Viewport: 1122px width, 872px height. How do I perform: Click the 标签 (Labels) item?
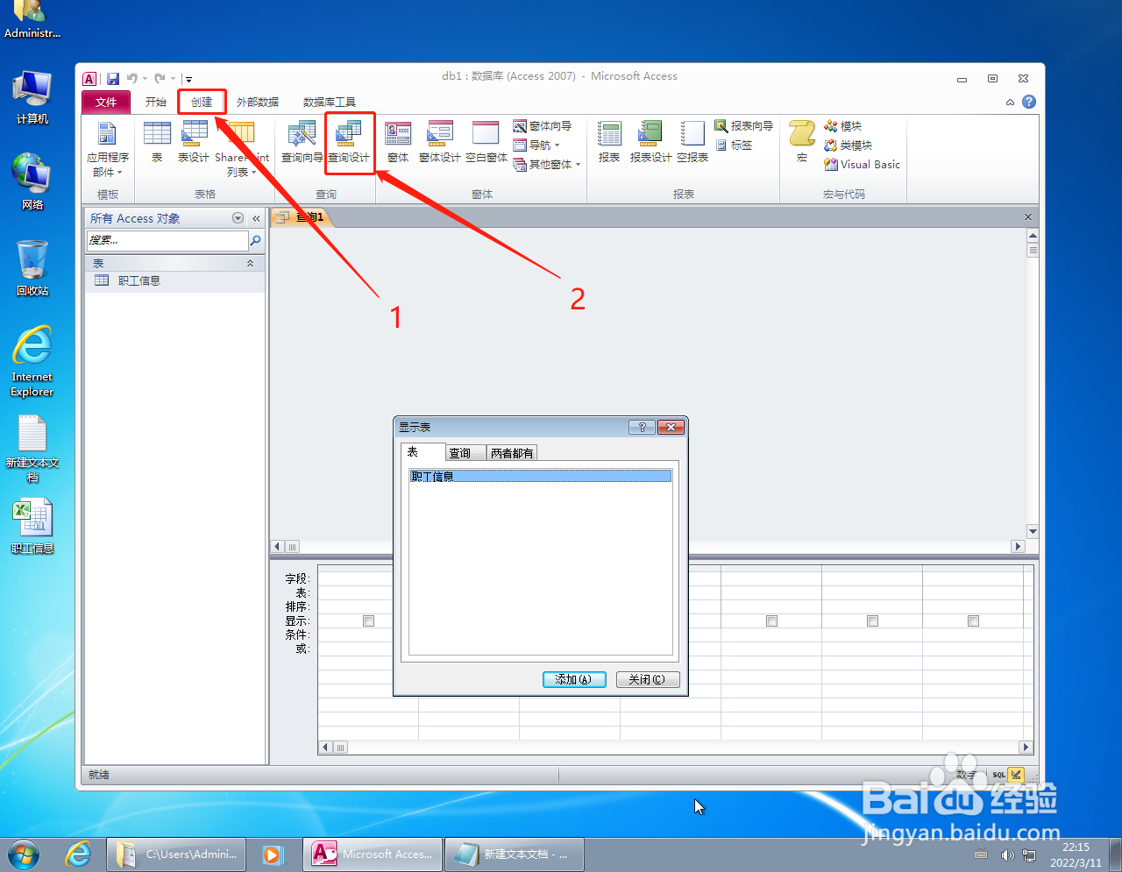coord(734,145)
